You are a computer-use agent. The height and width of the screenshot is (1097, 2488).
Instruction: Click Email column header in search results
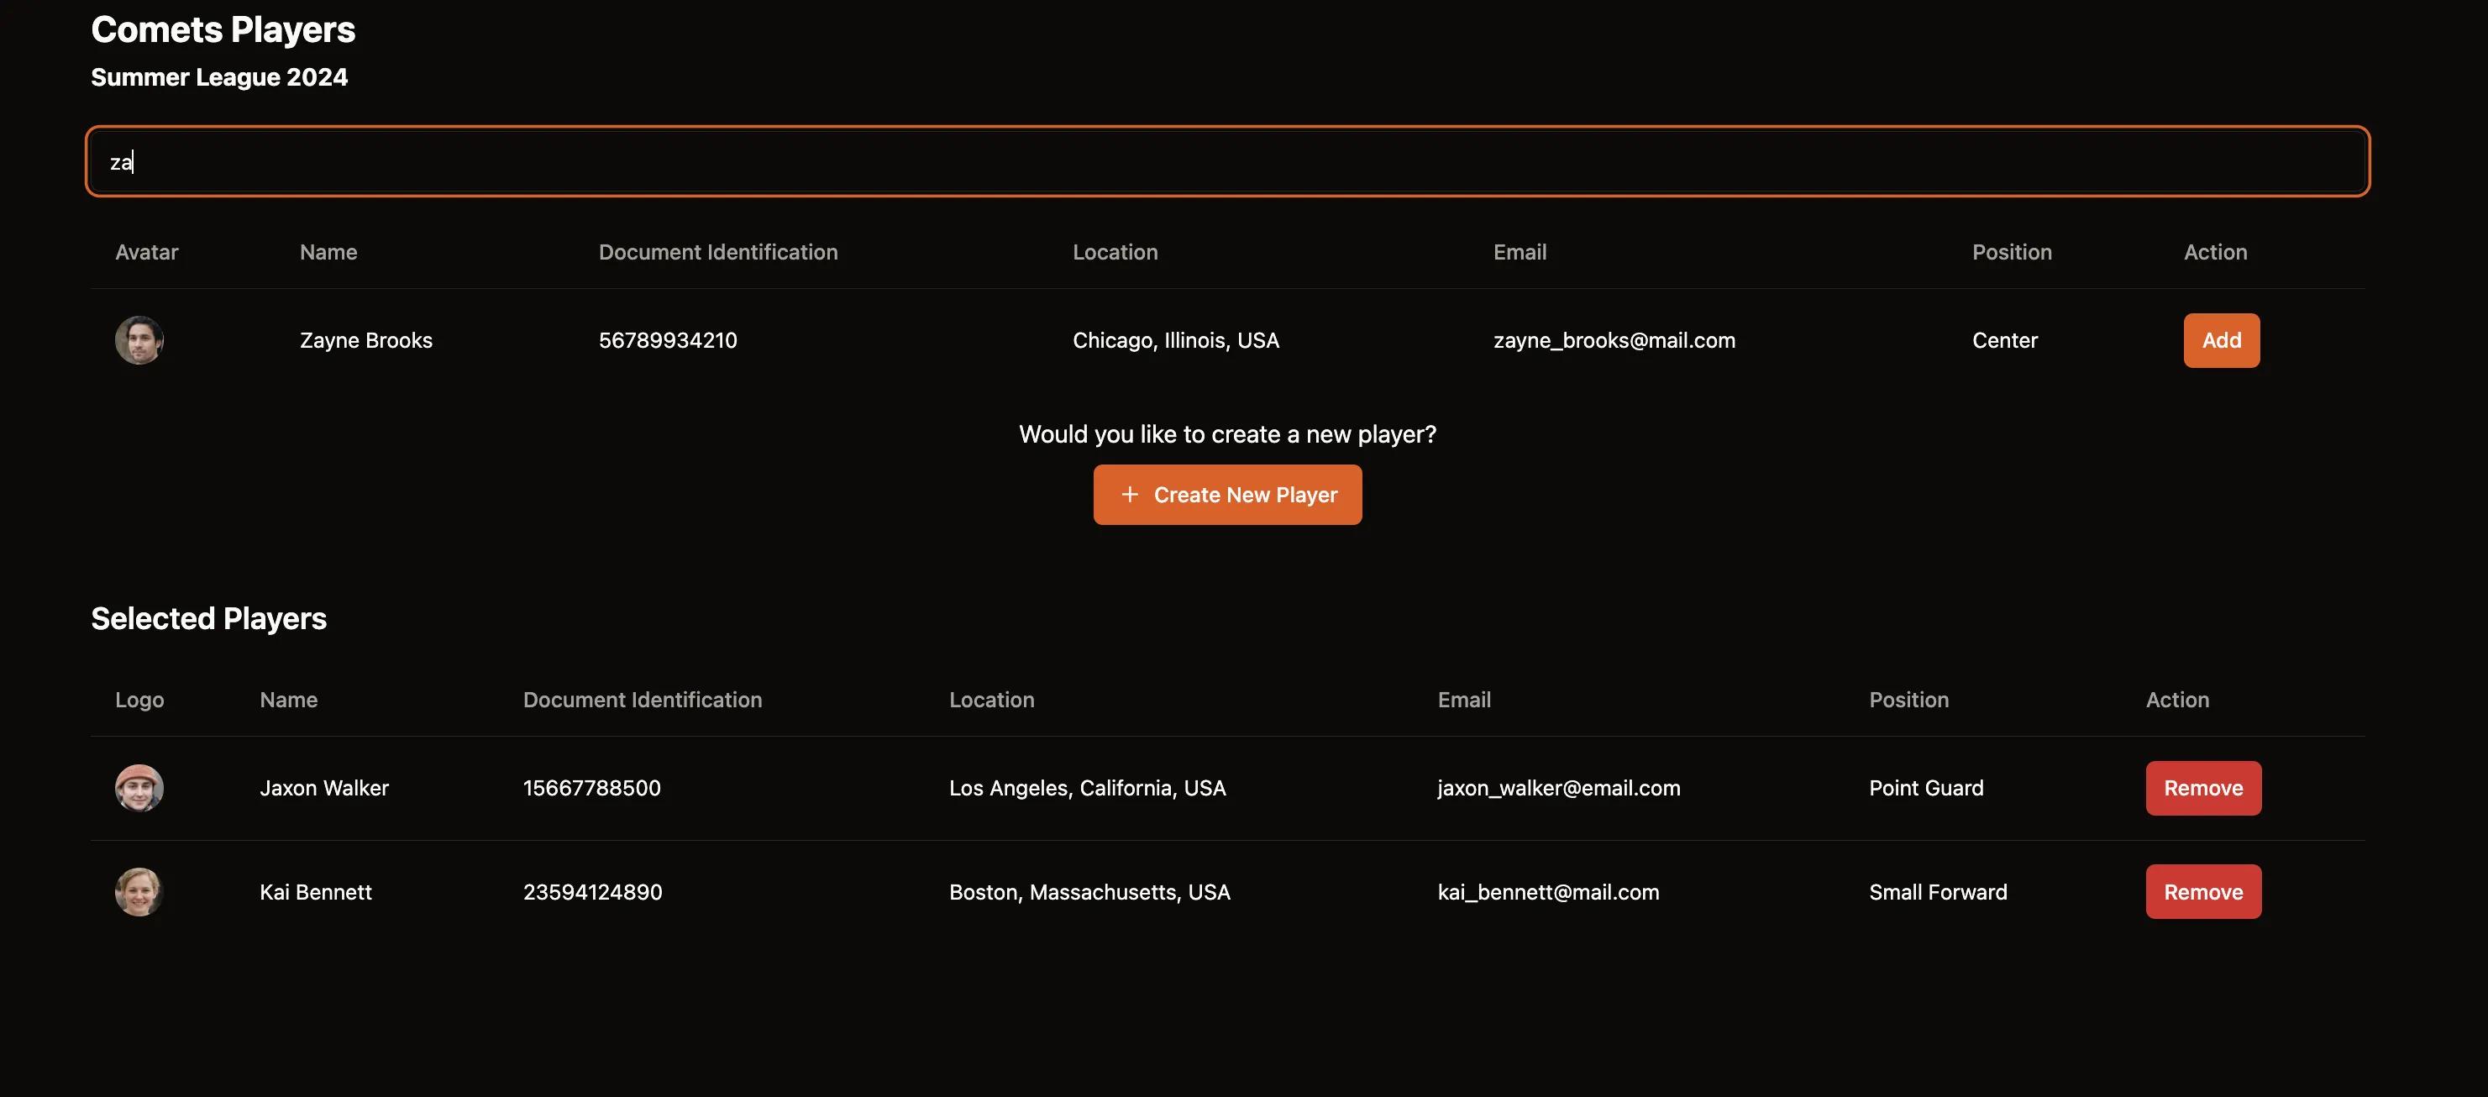[1520, 252]
